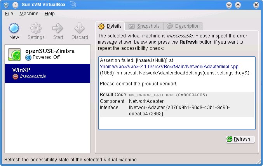263x166 pixels.
Task: Click the Start arrow toolbar icon
Action: pos(58,28)
